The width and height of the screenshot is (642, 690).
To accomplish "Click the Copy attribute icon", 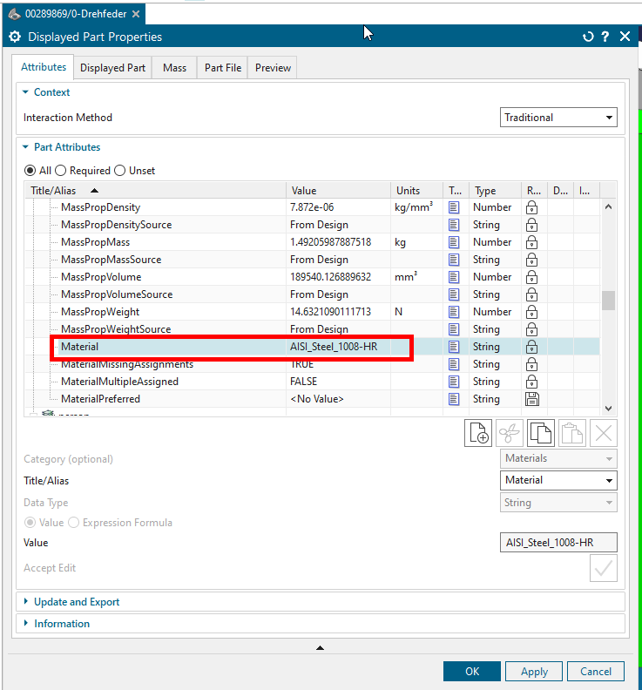I will tap(541, 434).
